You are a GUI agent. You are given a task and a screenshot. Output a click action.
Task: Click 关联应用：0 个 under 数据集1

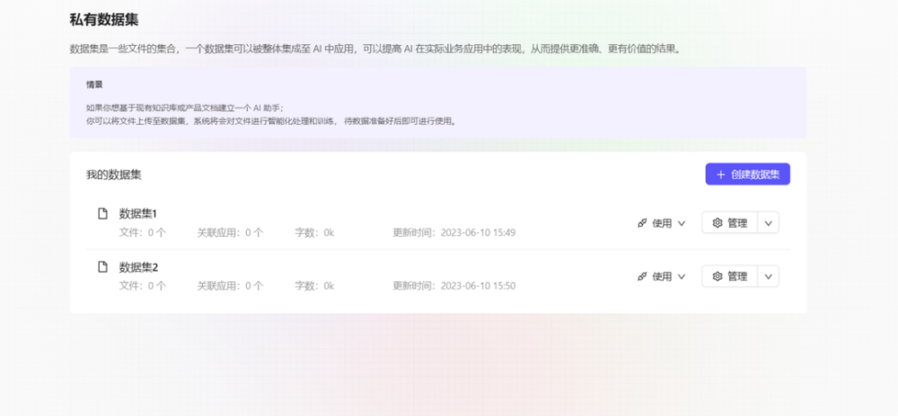coord(231,232)
